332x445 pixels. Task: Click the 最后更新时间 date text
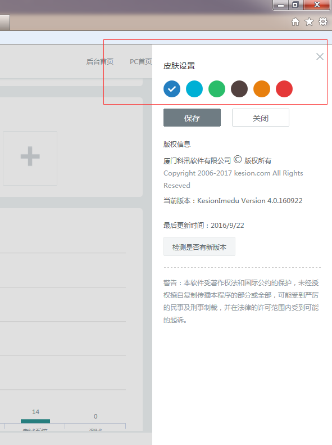204,226
